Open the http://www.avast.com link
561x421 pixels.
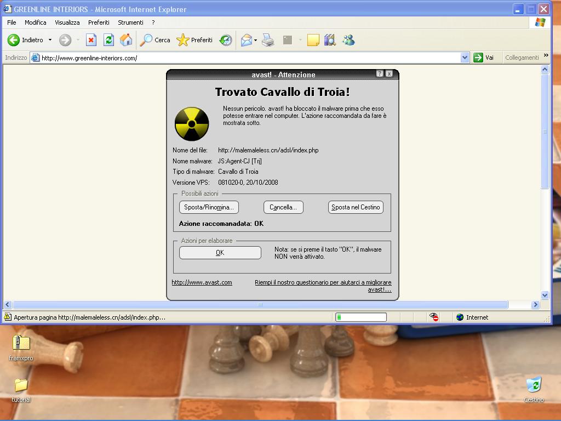202,282
